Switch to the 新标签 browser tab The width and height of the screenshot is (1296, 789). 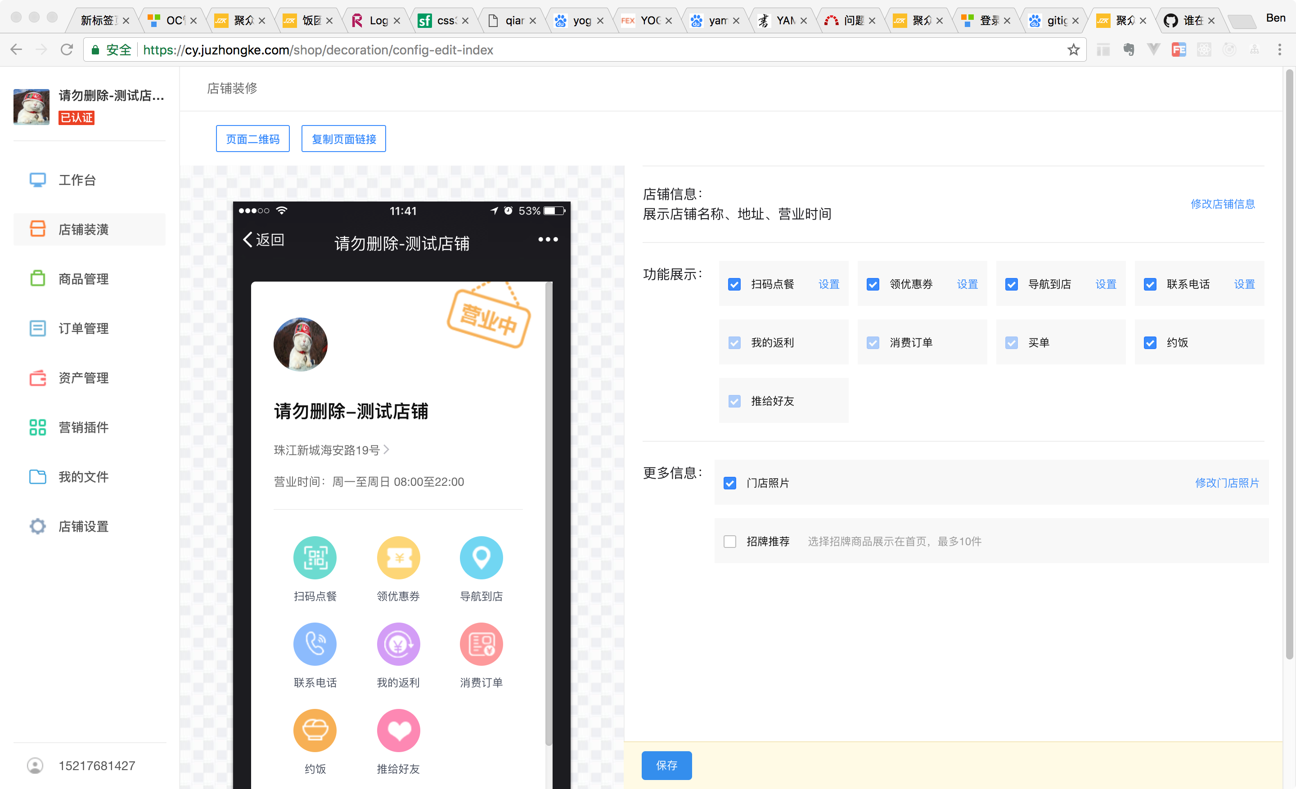(x=103, y=20)
